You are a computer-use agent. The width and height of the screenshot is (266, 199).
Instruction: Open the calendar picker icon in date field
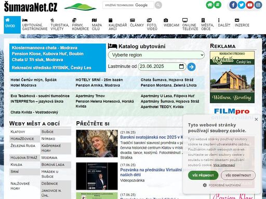pyautogui.click(x=181, y=66)
